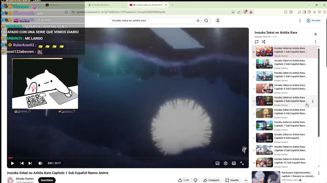Screen dimensions: 327x183
Task: Switch to Inicio / X tab
Action: click(54, 5)
